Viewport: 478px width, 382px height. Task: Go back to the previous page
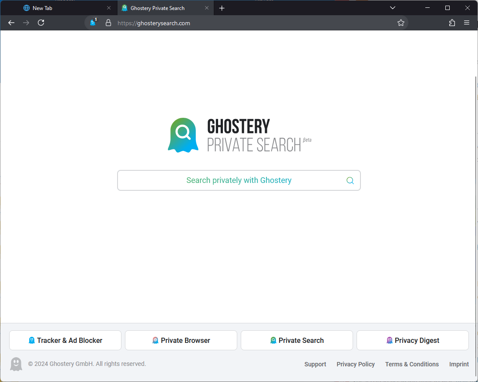[x=11, y=23]
